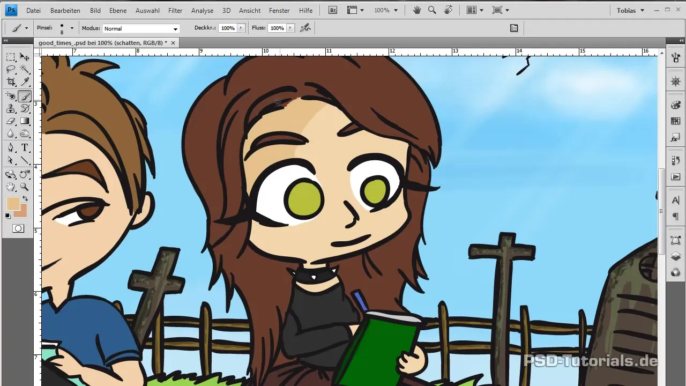Toggle airbrush mode in options bar
The width and height of the screenshot is (686, 386).
click(x=305, y=28)
